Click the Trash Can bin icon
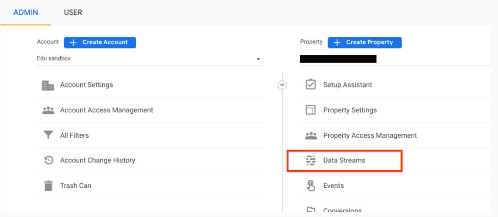Image resolution: width=498 pixels, height=217 pixels. 48,186
